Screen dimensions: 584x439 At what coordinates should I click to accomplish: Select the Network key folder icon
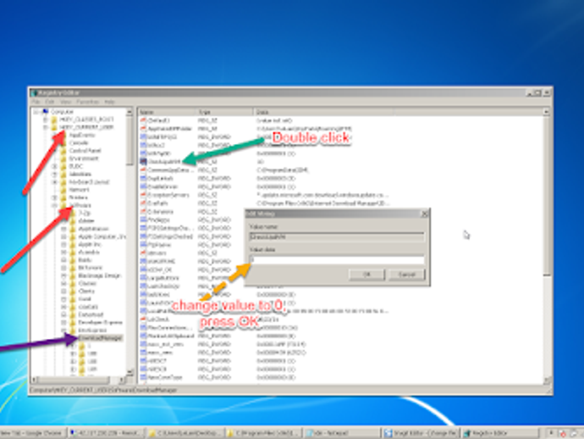(x=63, y=190)
